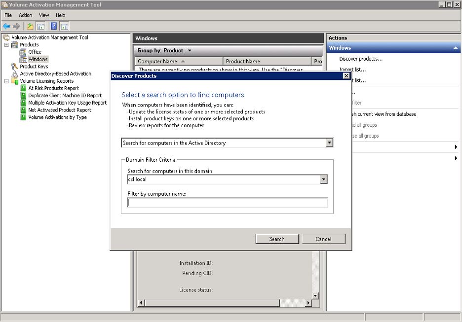462x322 pixels.
Task: Click the Show/Hide Console Tree icon
Action: click(41, 26)
